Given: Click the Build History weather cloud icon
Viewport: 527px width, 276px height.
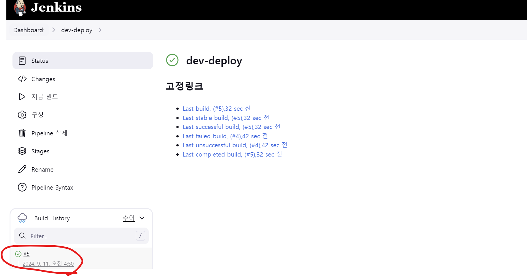Looking at the screenshot, I should [x=22, y=218].
